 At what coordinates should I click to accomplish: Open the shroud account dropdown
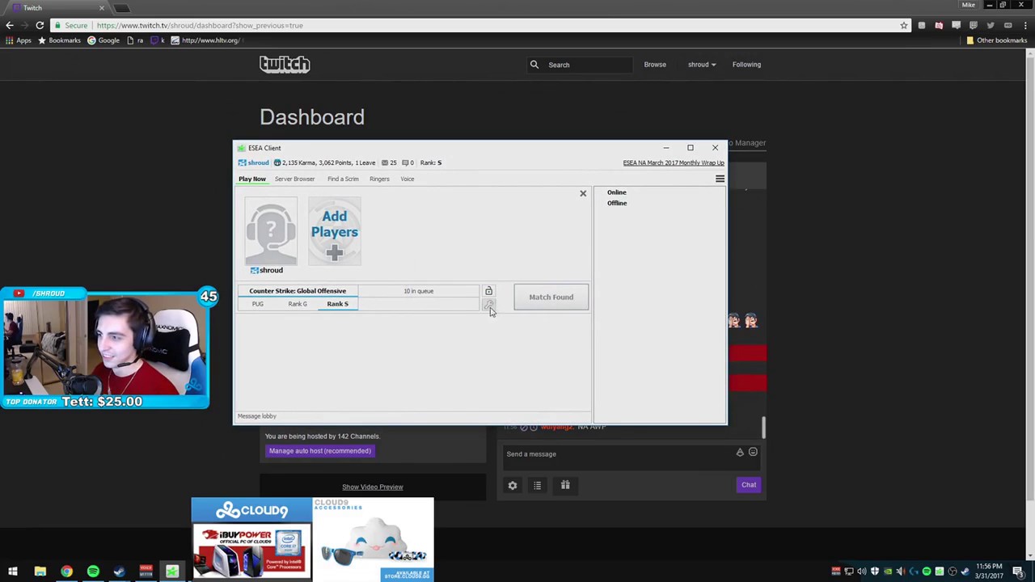coord(701,65)
